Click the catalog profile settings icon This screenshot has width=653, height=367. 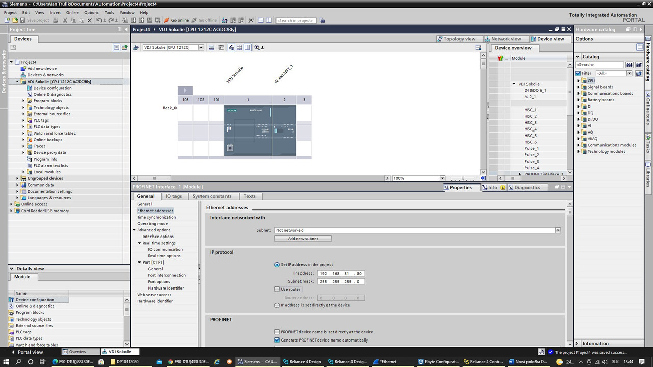(639, 73)
